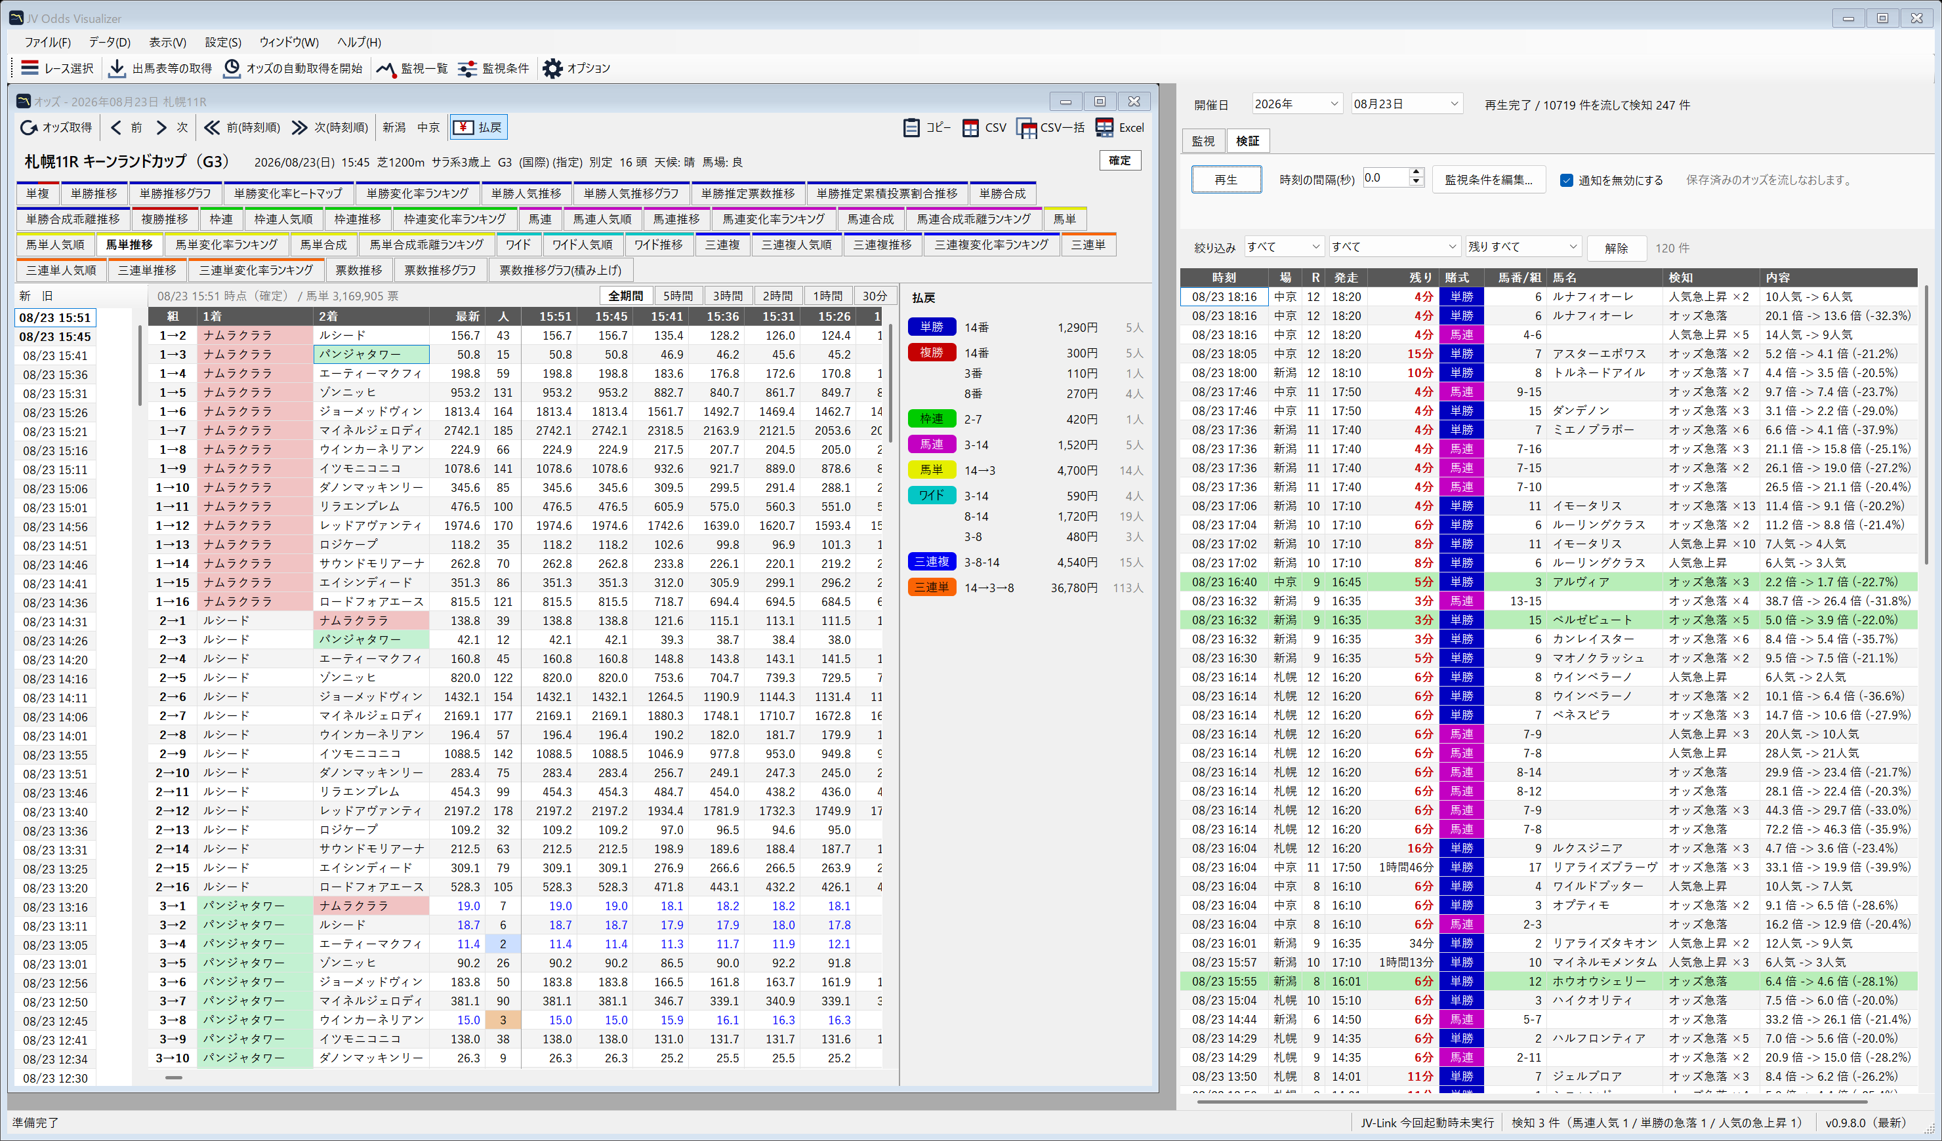This screenshot has height=1141, width=1942.
Task: Click the 単勝 payout color badge
Action: pyautogui.click(x=932, y=327)
